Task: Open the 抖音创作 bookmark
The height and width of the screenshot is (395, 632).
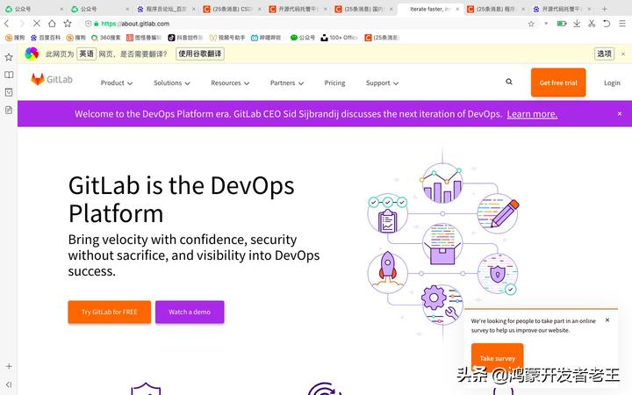Action: [x=185, y=38]
